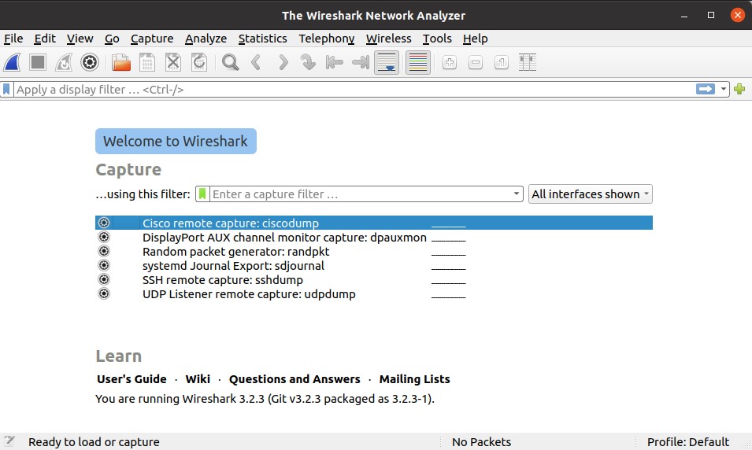
Task: Open the Go menu
Action: [x=112, y=39]
